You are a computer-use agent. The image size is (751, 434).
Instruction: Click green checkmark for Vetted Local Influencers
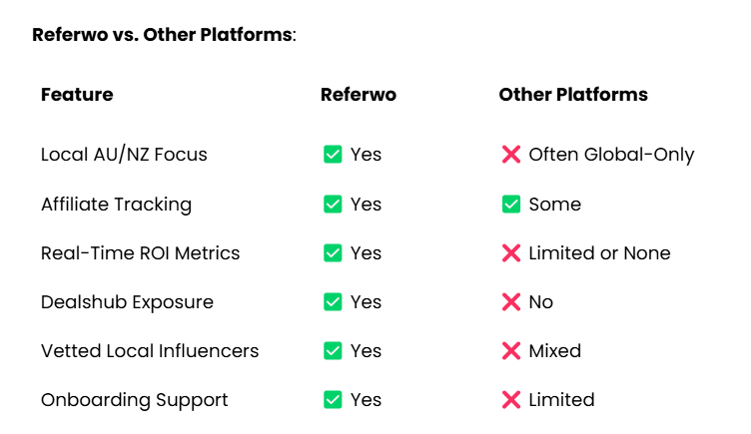point(333,351)
